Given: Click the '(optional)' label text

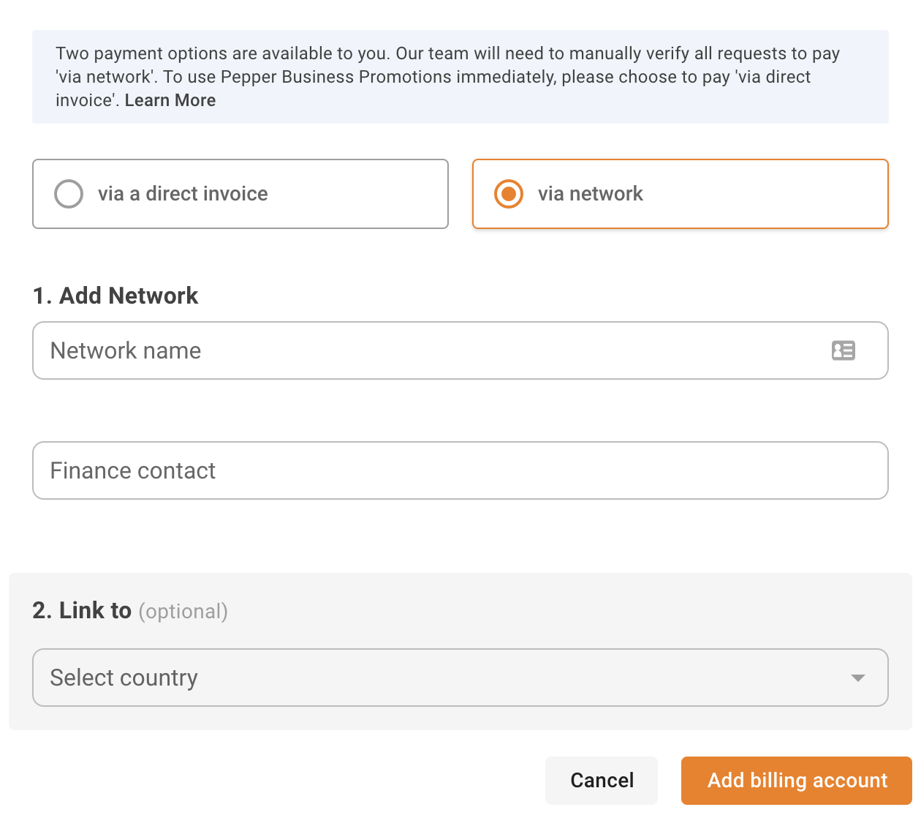Looking at the screenshot, I should pos(183,612).
